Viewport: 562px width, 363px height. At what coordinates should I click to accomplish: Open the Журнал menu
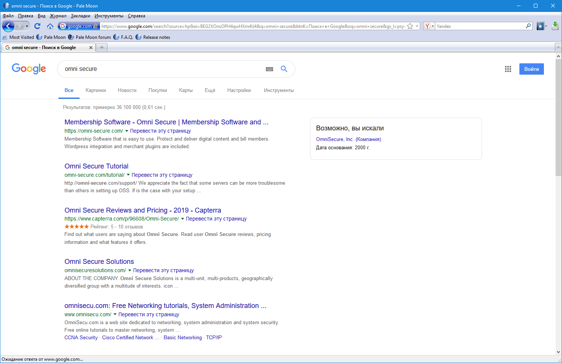pyautogui.click(x=58, y=16)
